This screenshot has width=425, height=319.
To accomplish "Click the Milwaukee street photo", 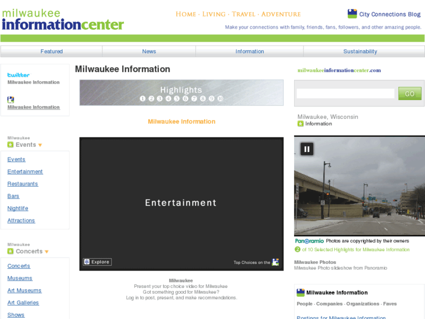I will point(360,186).
